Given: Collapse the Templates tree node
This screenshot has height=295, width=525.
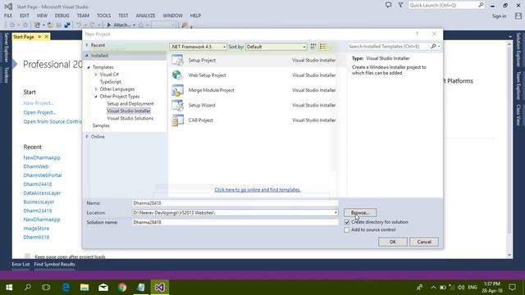Looking at the screenshot, I should (x=89, y=67).
